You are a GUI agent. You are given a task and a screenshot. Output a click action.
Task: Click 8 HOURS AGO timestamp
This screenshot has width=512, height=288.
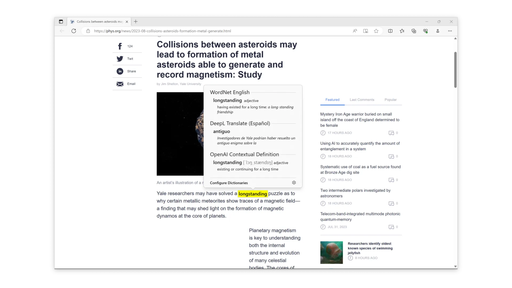coord(366,258)
